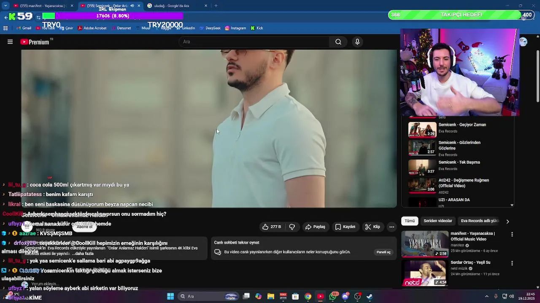Open the LinkedIn bookmark
Viewport: 540px width, 303px height.
click(x=185, y=28)
